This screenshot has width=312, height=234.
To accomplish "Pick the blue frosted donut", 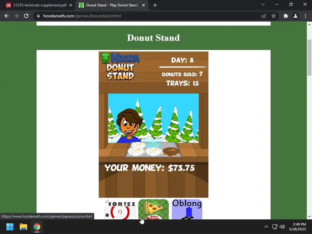I will pos(154,145).
